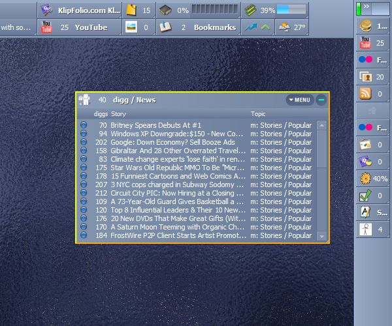Image resolution: width=392 pixels, height=326 pixels.
Task: Toggle the status dot beside the Google Down Economy story
Action: [84, 141]
